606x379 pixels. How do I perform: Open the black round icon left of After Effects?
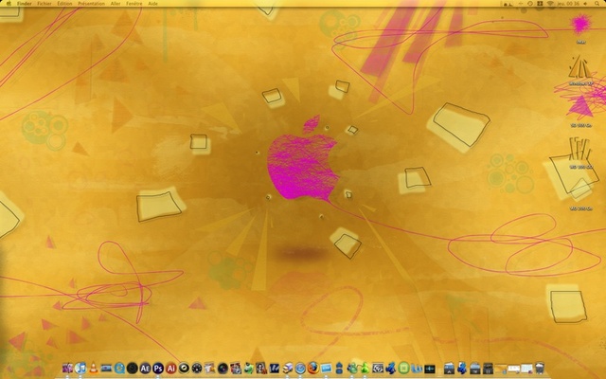pos(133,368)
